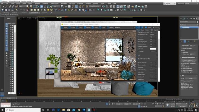Click the animation time slider handle
This screenshot has width=199, height=112.
[9, 98]
